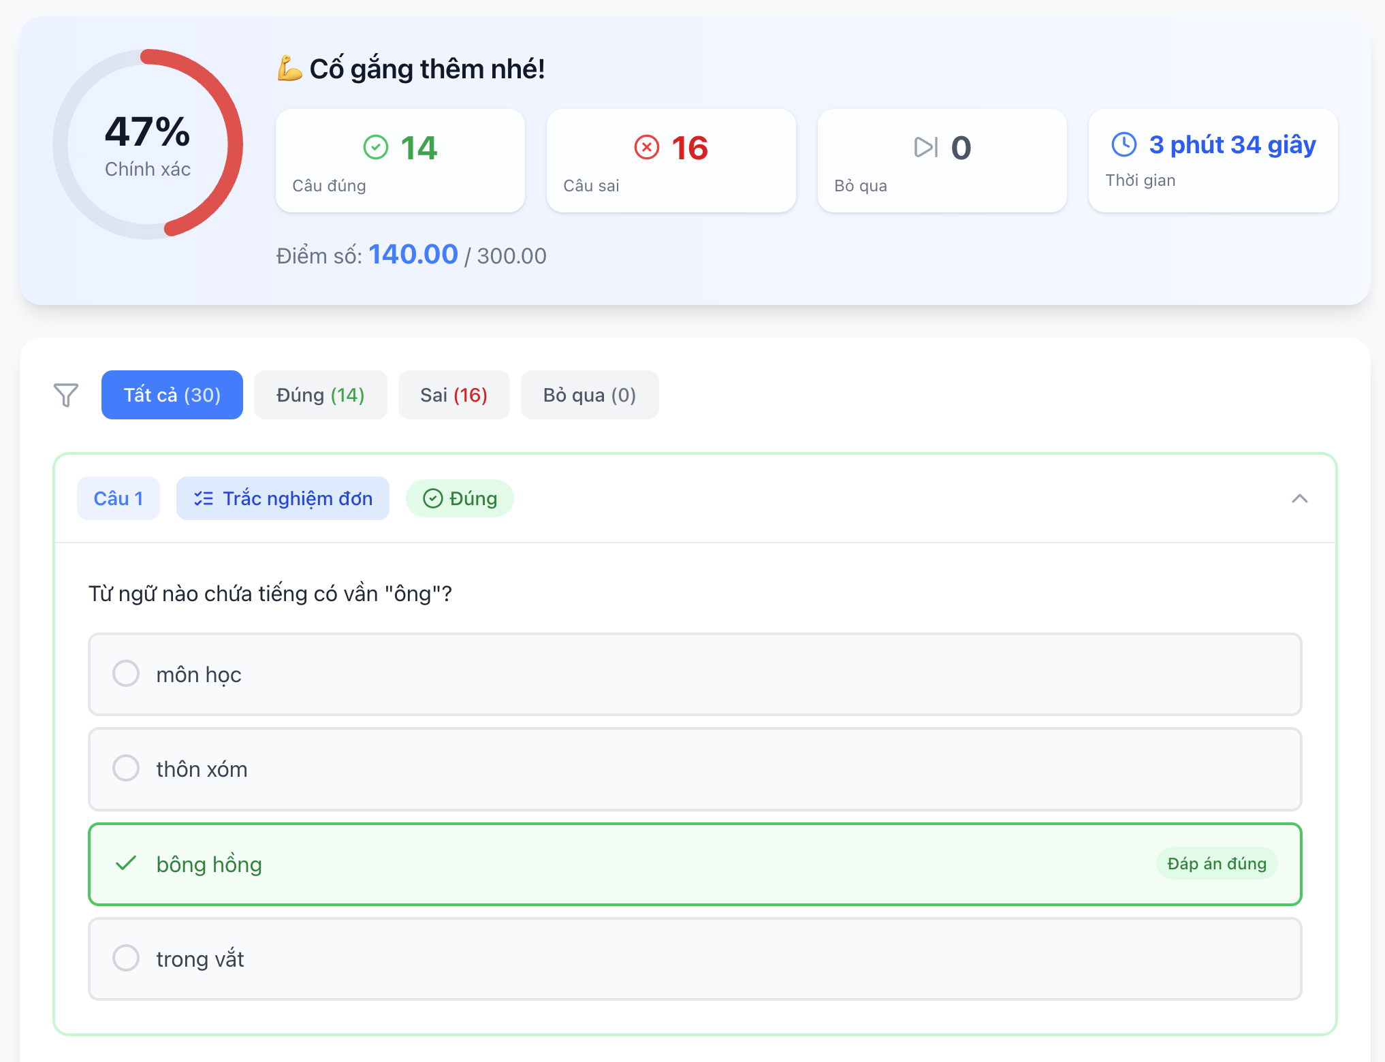This screenshot has height=1062, width=1385.
Task: Select the thôn xóm radio option
Action: pos(126,769)
